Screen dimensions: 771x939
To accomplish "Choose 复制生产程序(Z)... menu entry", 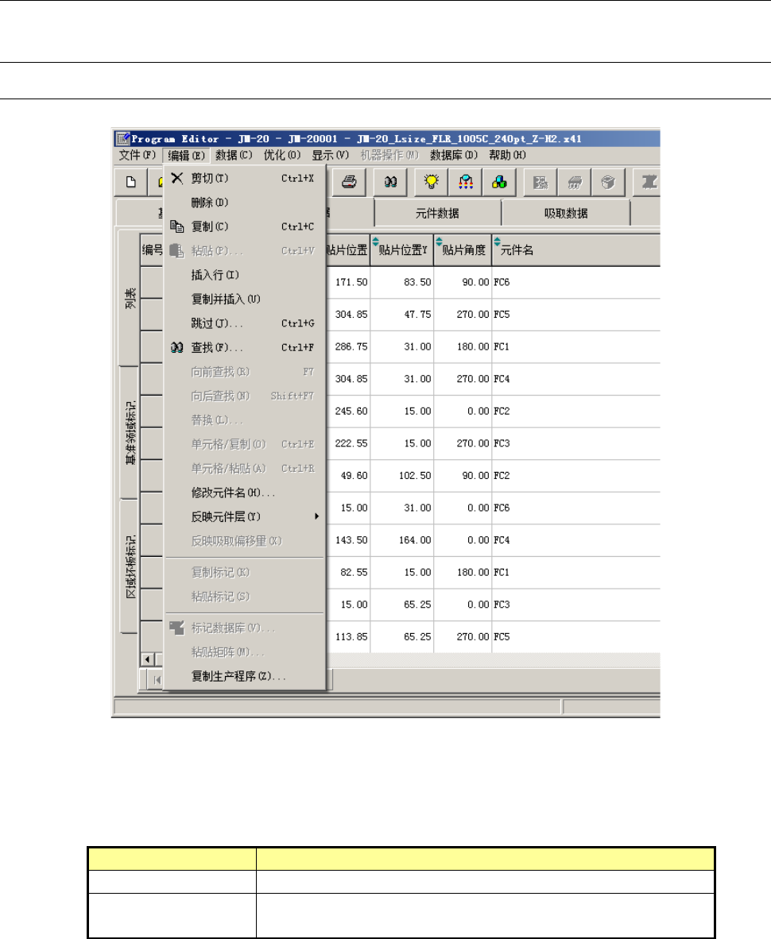I will (x=245, y=676).
